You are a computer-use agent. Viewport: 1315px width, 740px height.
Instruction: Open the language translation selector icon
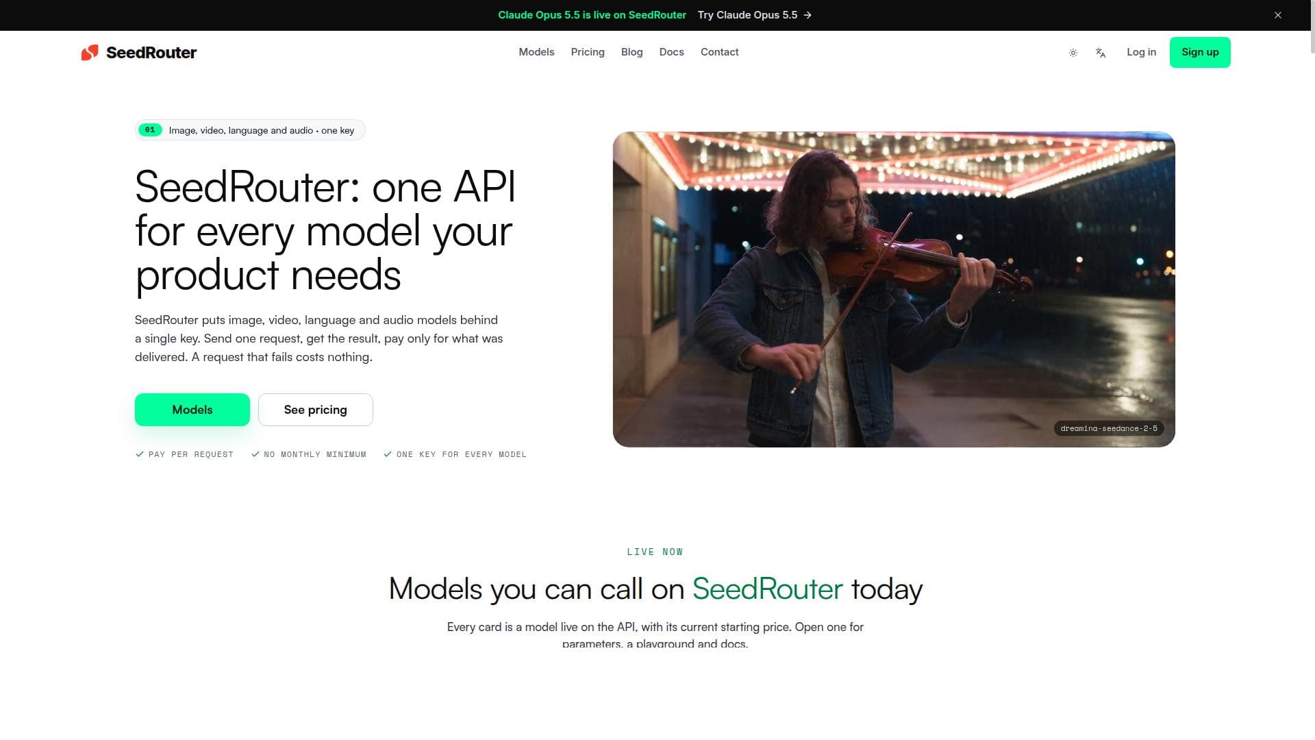[1101, 53]
